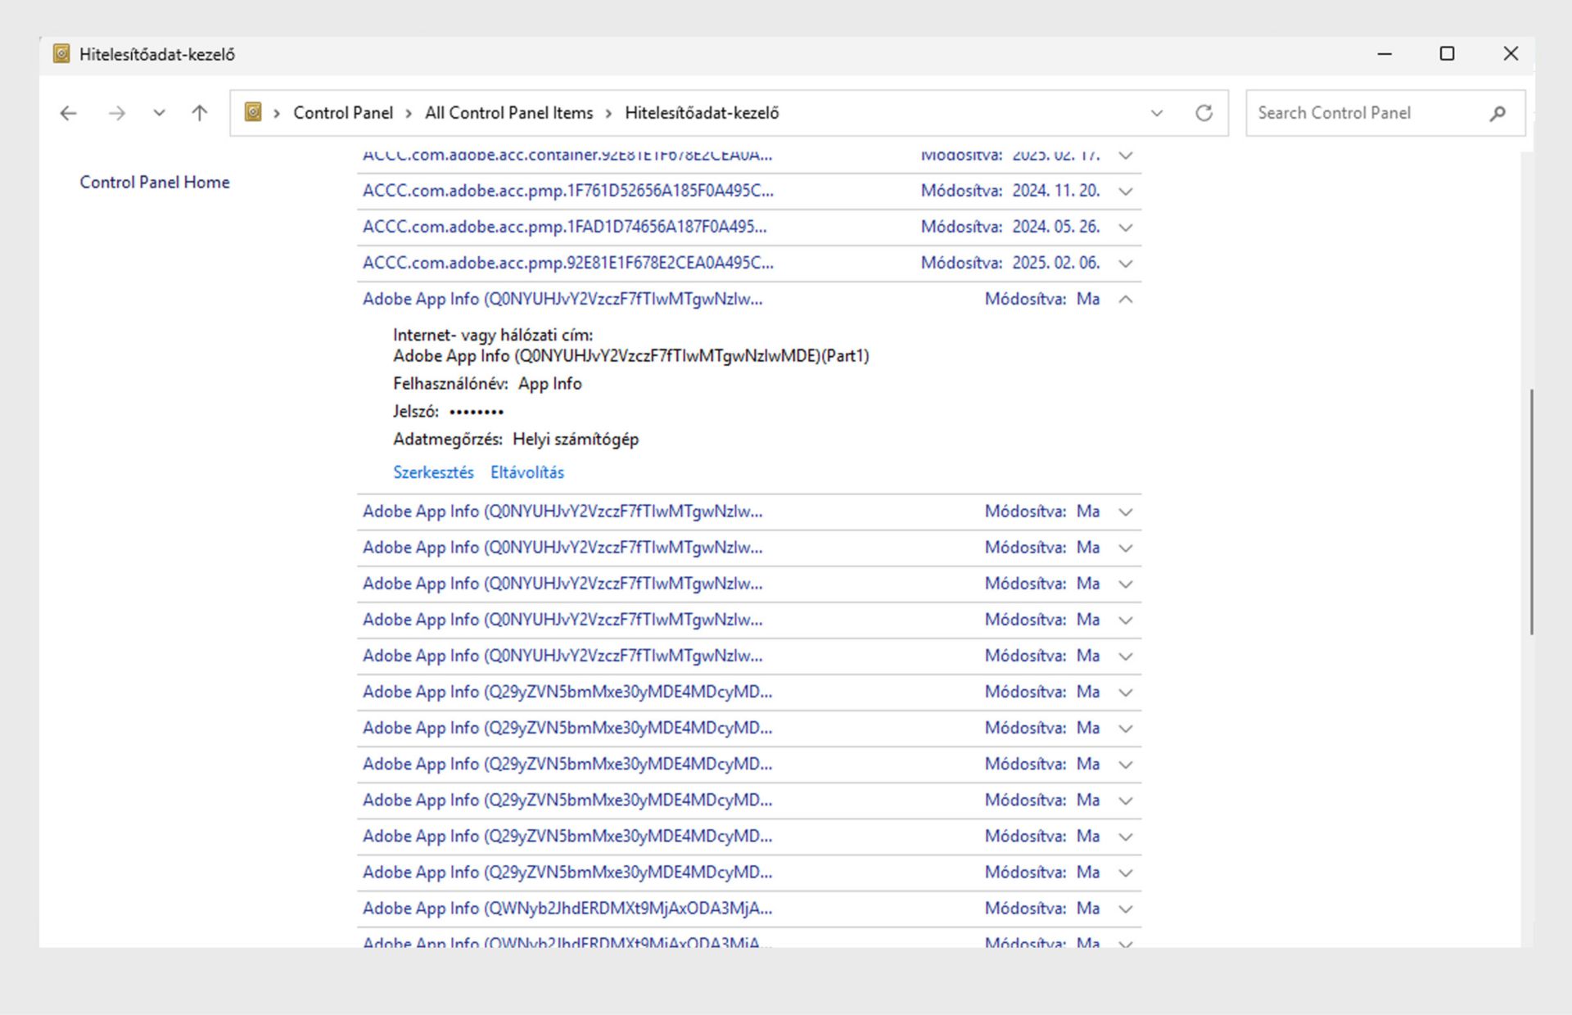The height and width of the screenshot is (1015, 1572).
Task: Click the Back navigation arrow
Action: point(69,113)
